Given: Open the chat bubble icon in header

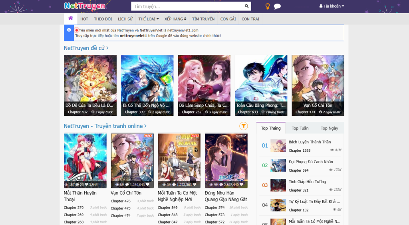Looking at the screenshot, I should coord(277,6).
